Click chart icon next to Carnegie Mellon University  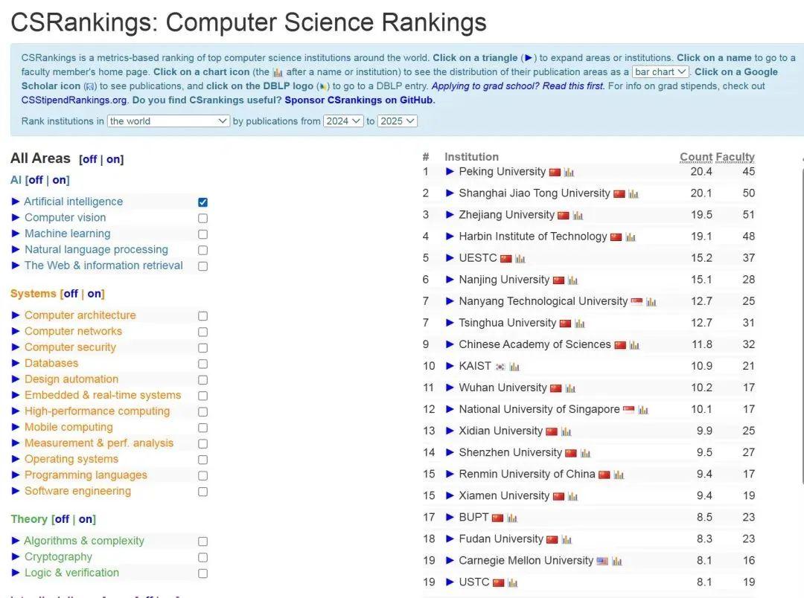click(617, 561)
